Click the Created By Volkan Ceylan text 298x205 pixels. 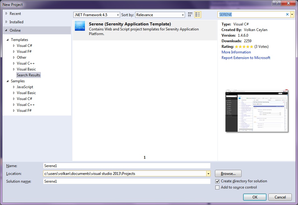(244, 30)
